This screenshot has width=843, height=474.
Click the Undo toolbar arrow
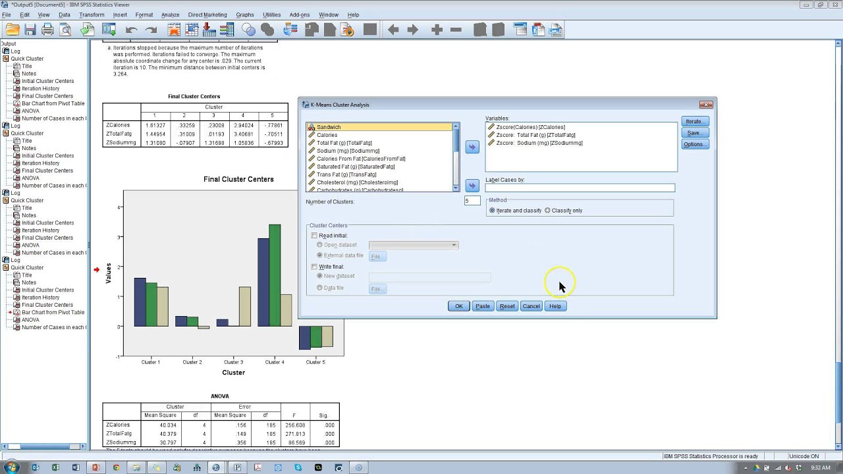(131, 30)
